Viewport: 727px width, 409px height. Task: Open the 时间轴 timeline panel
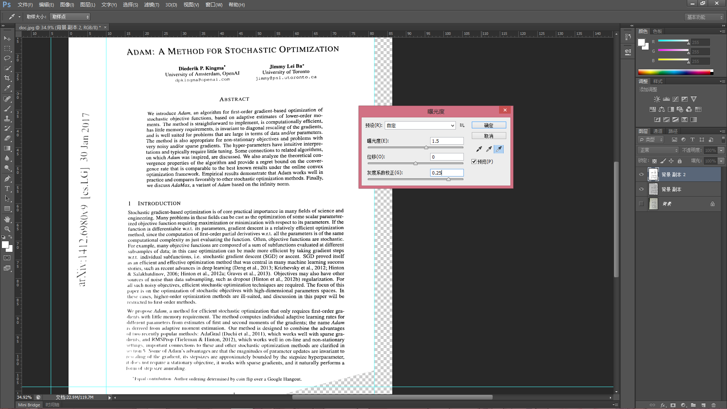pyautogui.click(x=52, y=405)
